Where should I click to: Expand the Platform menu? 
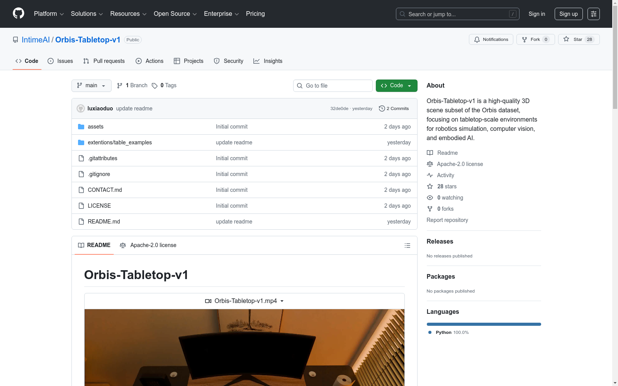pos(49,14)
